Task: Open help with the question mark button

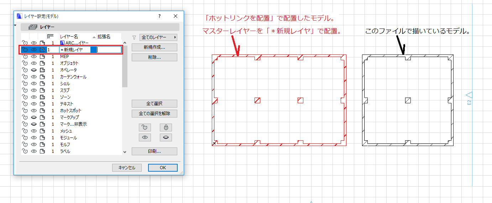Action: 159,16
